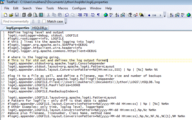Click the framed page icon after Print Preview
Viewport: 192px width, 120px height.
click(x=41, y=15)
